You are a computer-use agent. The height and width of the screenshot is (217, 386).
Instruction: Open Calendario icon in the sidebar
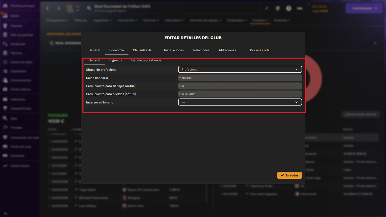point(5,99)
